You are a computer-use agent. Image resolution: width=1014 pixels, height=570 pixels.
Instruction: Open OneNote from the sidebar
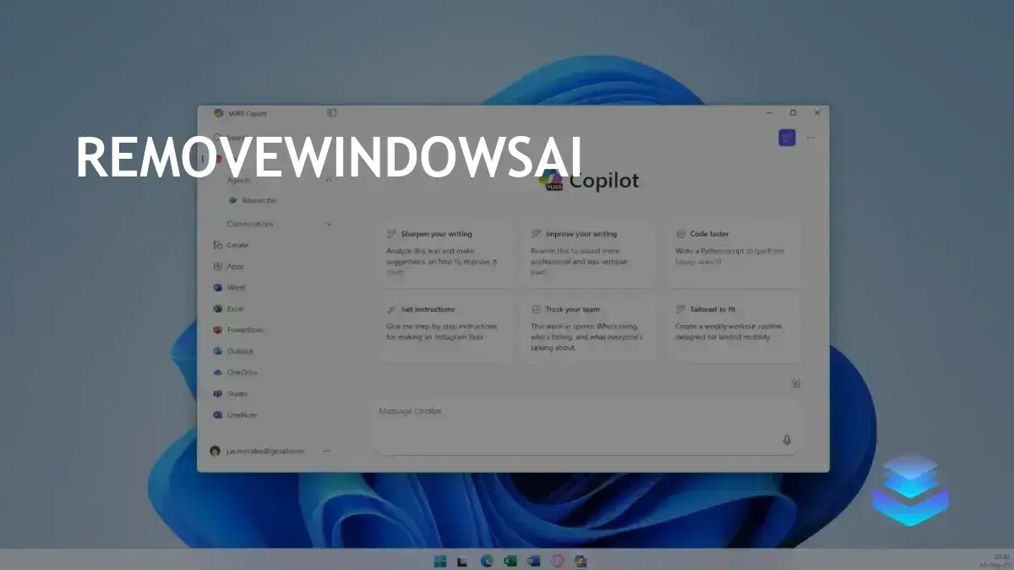pos(235,415)
